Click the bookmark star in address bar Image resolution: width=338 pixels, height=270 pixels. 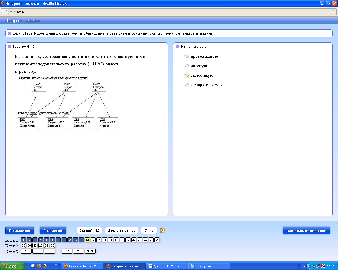[333, 12]
